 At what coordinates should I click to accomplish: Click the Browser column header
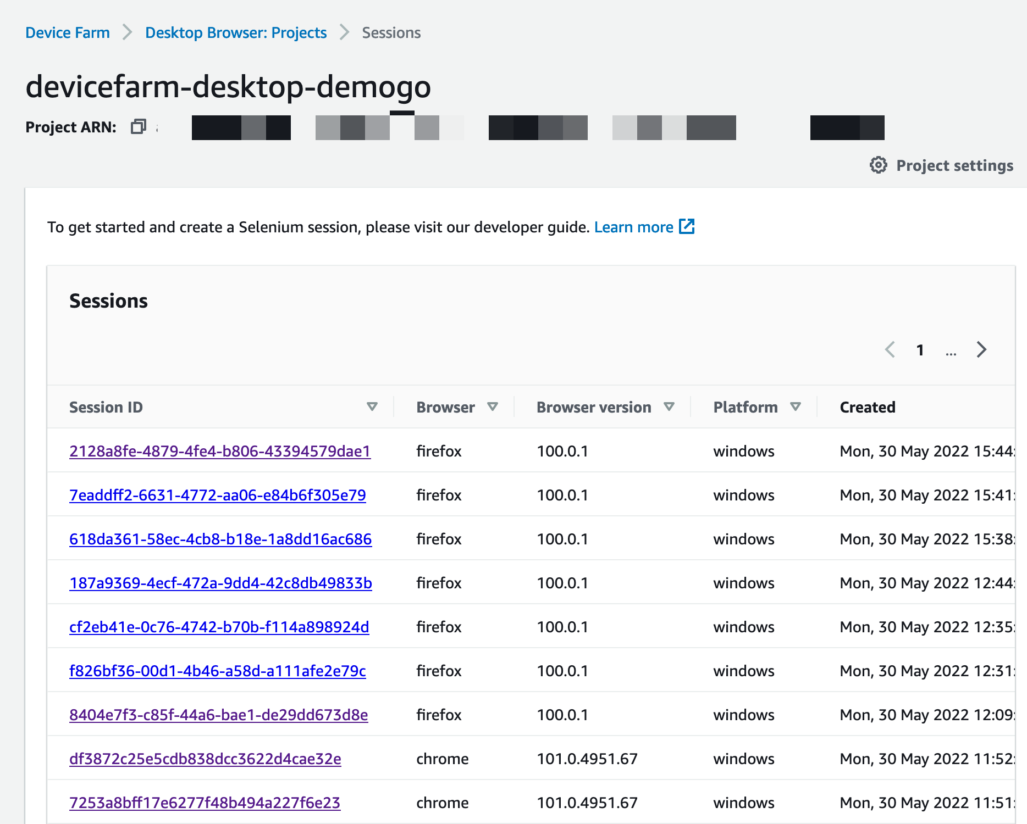pyautogui.click(x=445, y=407)
